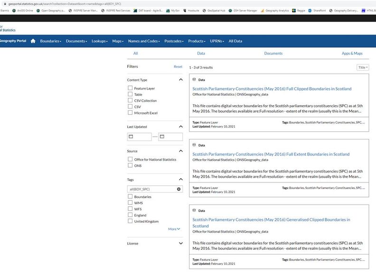The image size is (376, 273).
Task: Open the Postcodes menu
Action: point(174,41)
